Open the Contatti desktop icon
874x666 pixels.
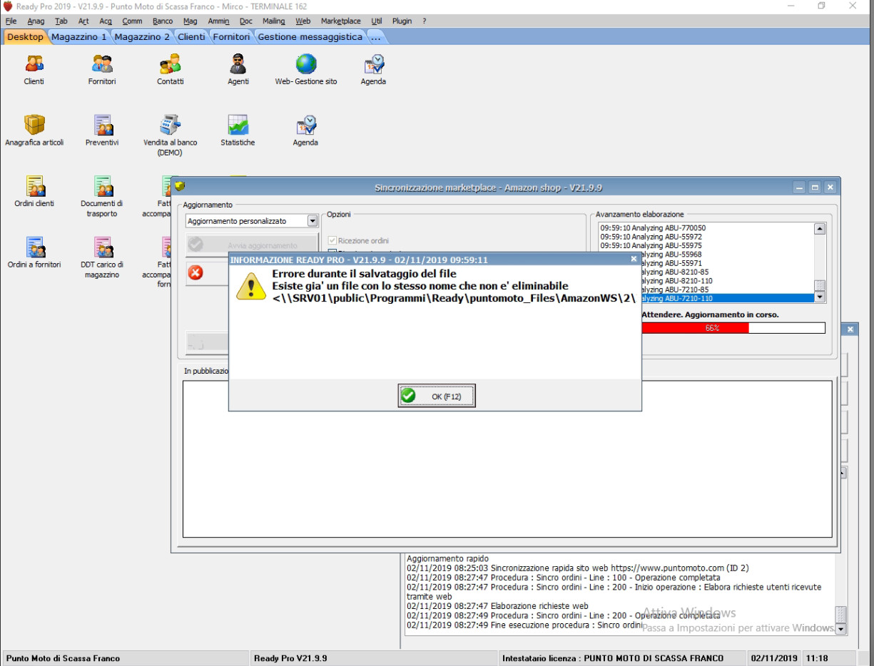pos(170,64)
